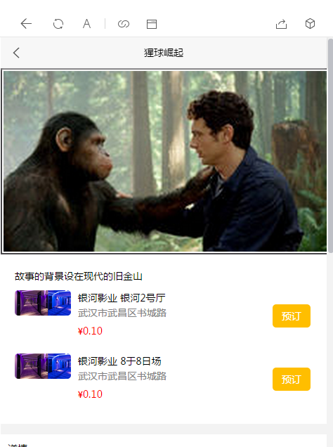Select the 银河影业 8于8日场 title
This screenshot has width=333, height=447.
tap(119, 361)
